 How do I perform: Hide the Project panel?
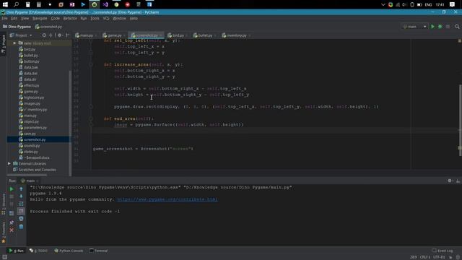tap(67, 35)
